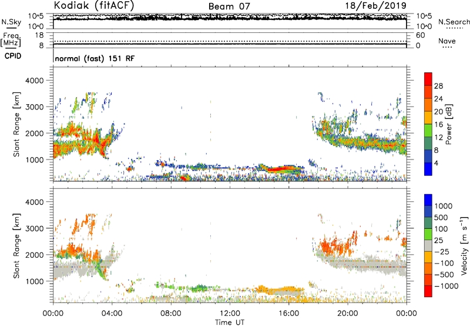Image resolution: width=470 pixels, height=326 pixels.
Task: Click the 'Slant Range [km]' label of power panel
Action: [x=16, y=124]
